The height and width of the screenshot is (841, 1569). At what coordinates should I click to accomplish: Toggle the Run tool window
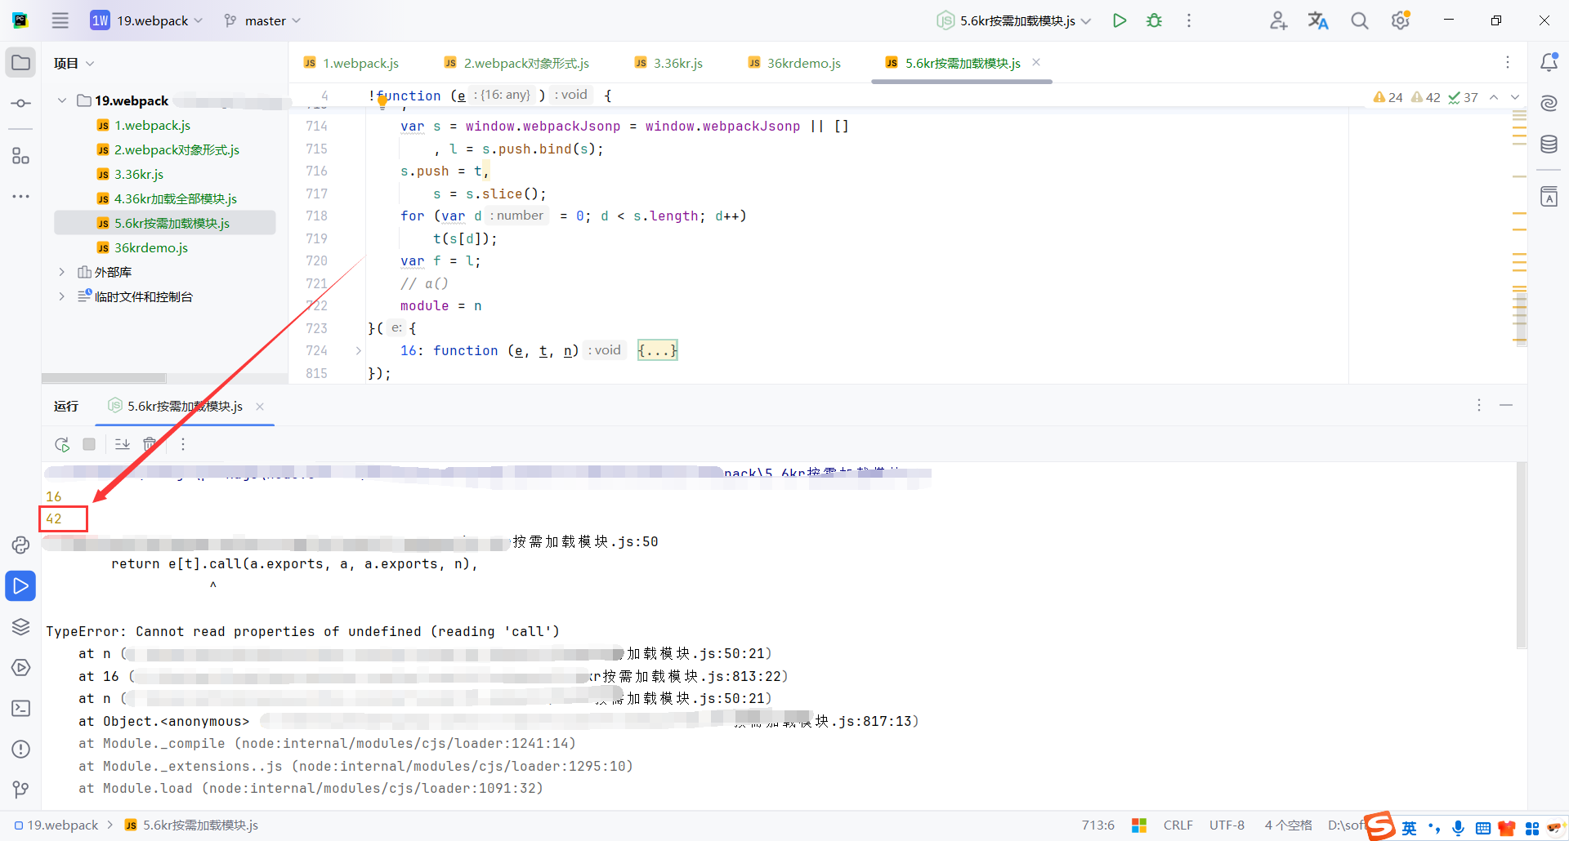point(20,585)
